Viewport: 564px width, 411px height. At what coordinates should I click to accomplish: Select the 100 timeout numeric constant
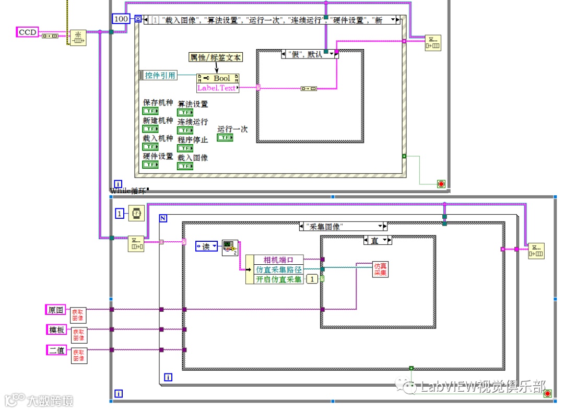(121, 19)
